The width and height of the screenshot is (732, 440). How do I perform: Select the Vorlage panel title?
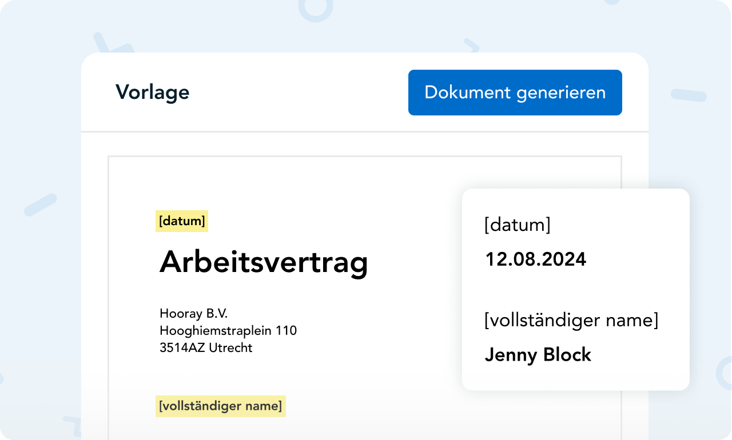[152, 92]
